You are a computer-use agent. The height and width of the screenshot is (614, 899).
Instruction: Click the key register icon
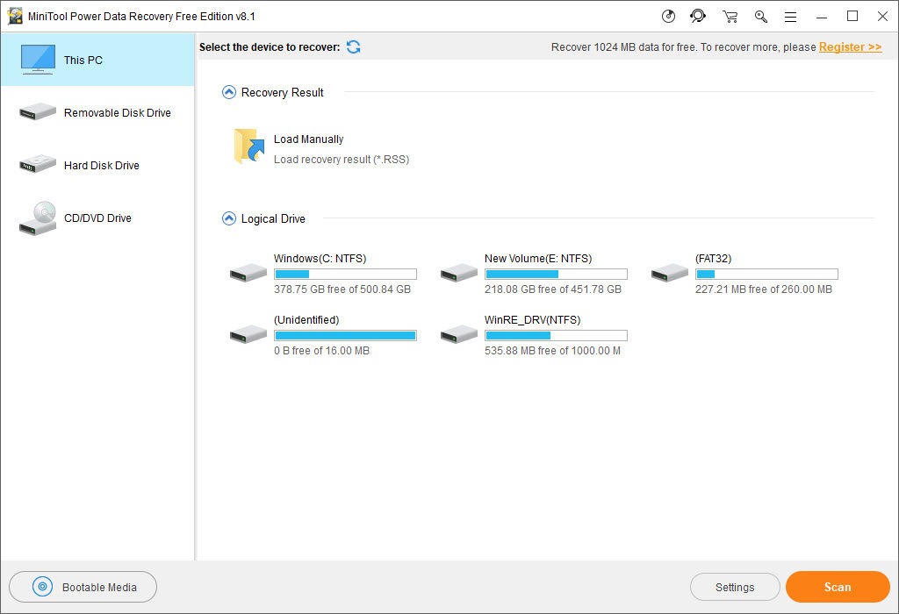[x=760, y=17]
